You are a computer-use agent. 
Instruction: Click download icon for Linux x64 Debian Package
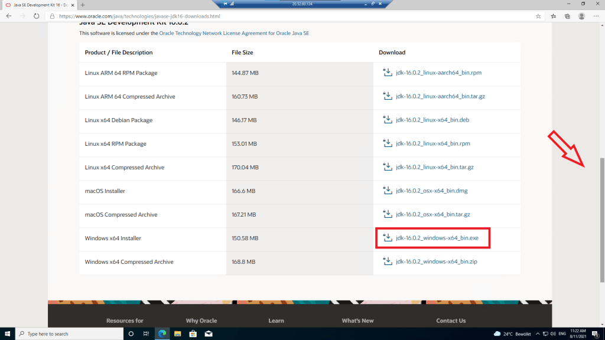pyautogui.click(x=388, y=119)
